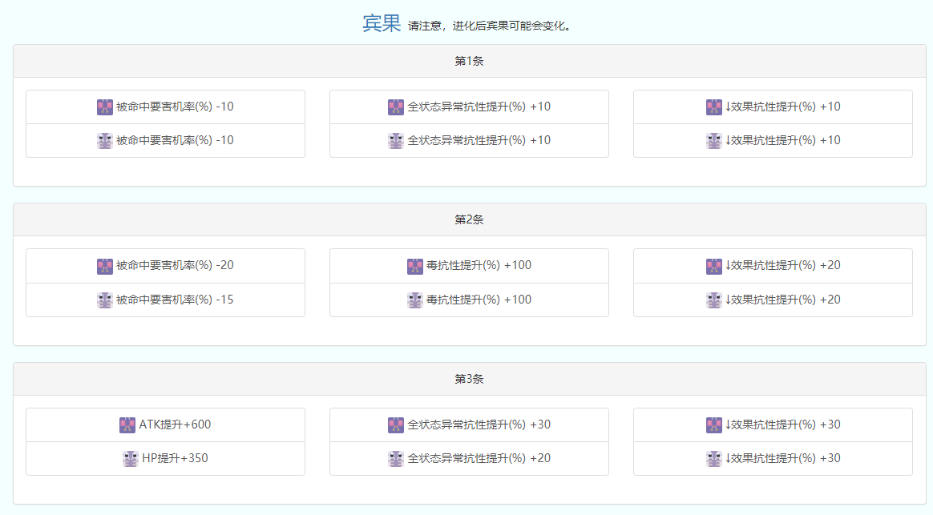Click purple icon beside 第1条 被命中要害机率 -10

pos(105,107)
